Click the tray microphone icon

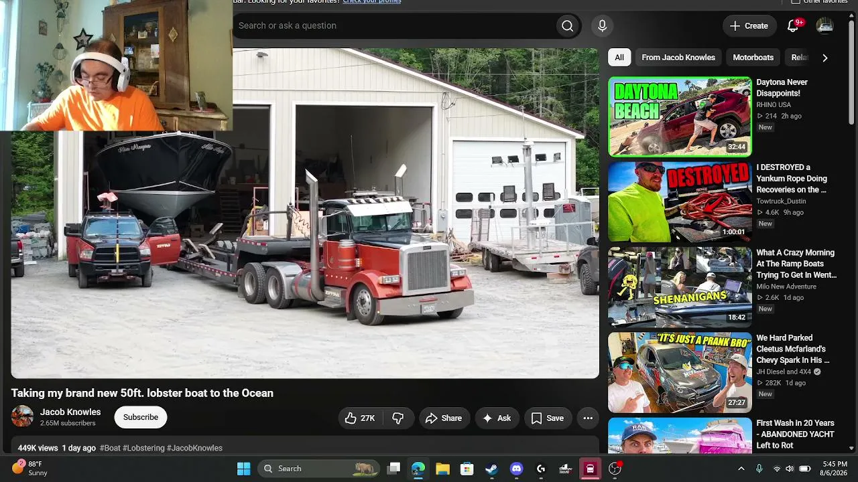(759, 469)
